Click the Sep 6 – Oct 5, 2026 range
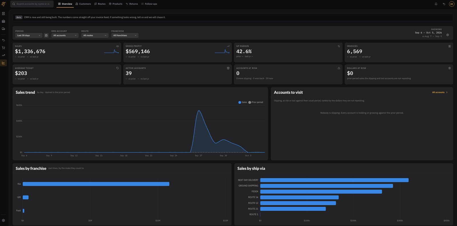 pyautogui.click(x=428, y=33)
